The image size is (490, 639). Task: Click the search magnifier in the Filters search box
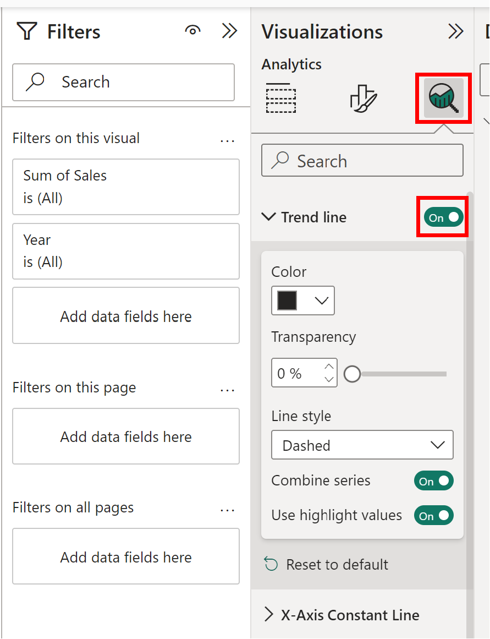coord(34,81)
